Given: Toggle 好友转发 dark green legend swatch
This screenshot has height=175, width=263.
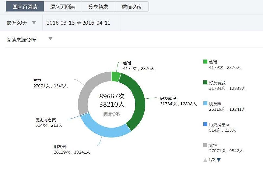Looking at the screenshot, I should pos(205,82).
